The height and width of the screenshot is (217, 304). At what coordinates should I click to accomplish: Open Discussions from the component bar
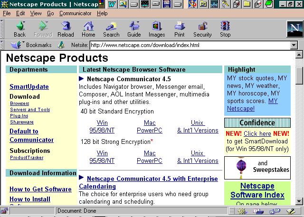(275, 211)
